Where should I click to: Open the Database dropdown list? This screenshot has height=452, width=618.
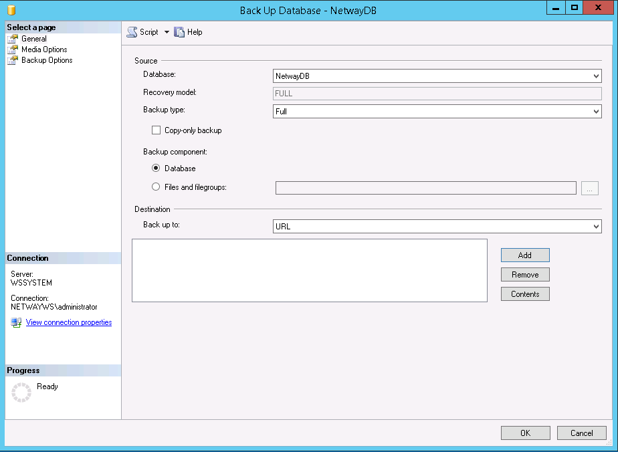597,76
